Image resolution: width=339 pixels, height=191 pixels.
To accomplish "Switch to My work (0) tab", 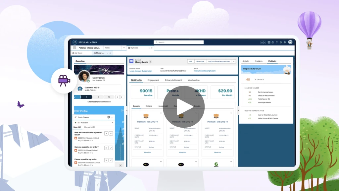I will (89, 127).
